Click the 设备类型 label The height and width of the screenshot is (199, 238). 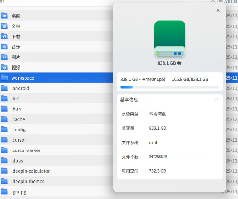130,113
